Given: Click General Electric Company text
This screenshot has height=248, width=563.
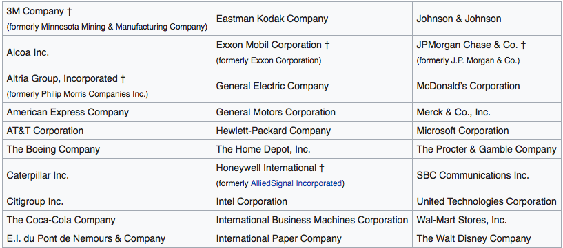Looking at the screenshot, I should click(x=272, y=87).
